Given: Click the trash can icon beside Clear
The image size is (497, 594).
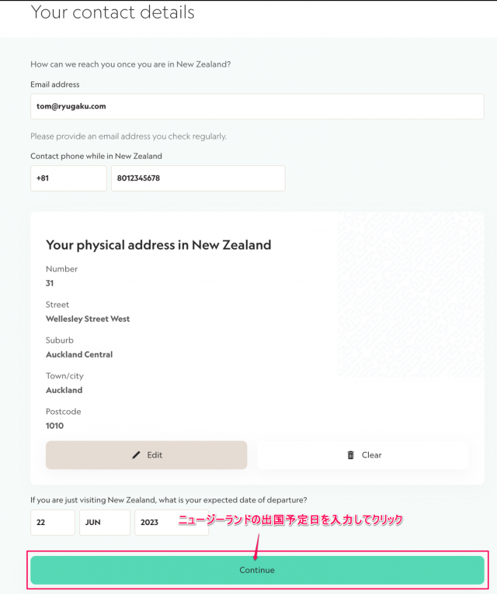Looking at the screenshot, I should coord(350,455).
